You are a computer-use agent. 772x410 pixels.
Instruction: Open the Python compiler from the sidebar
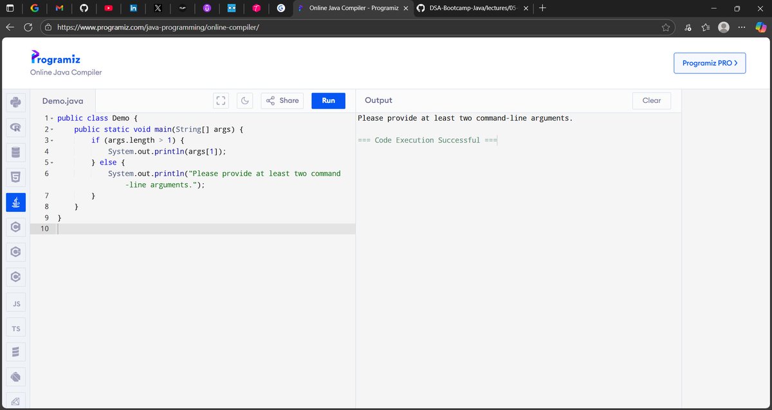pyautogui.click(x=15, y=102)
